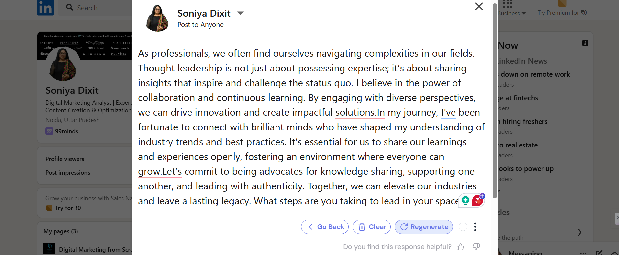Click the thumbs down feedback icon

476,246
